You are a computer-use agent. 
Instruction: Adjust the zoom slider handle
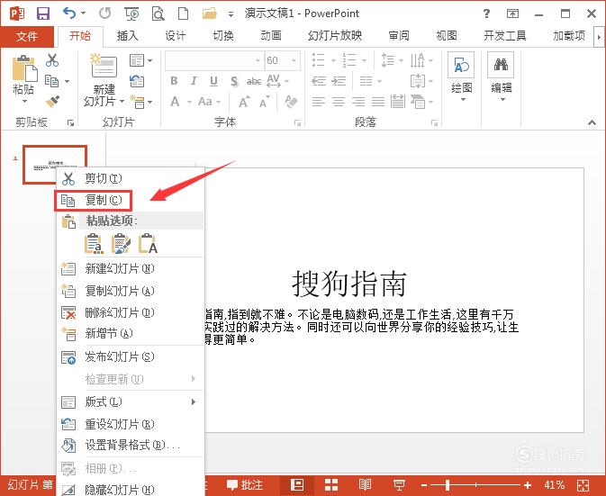448,485
